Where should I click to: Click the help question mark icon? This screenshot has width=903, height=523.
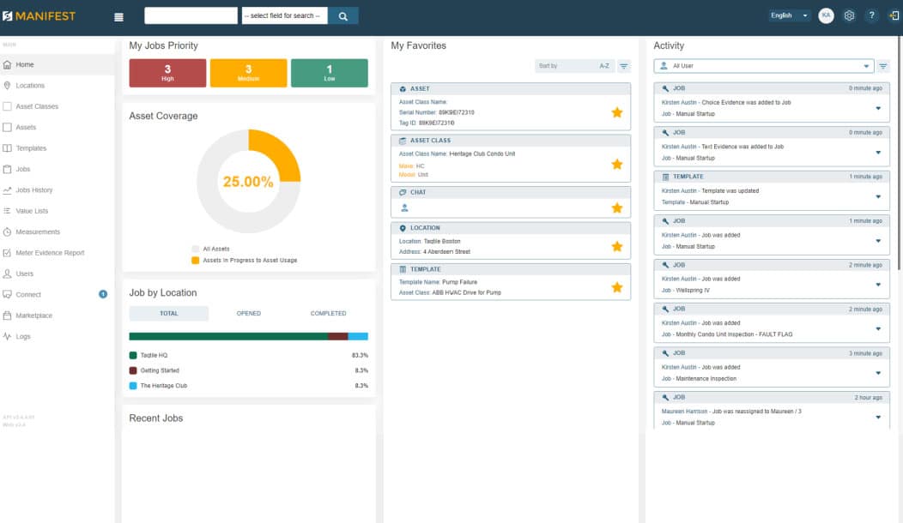tap(872, 15)
